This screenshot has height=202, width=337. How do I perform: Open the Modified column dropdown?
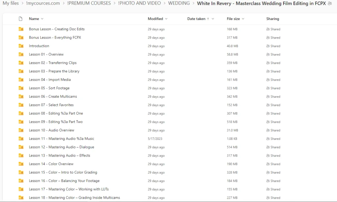point(166,19)
